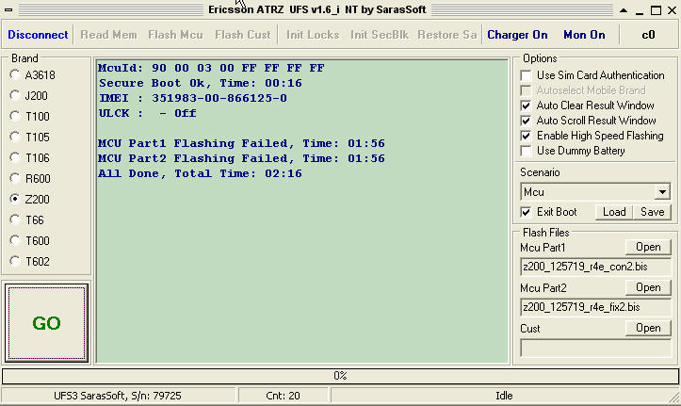The image size is (681, 406).
Task: Select the T105 brand radio button
Action: click(x=15, y=137)
